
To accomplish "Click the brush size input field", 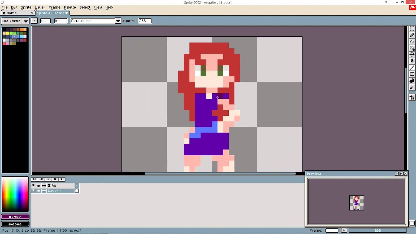I will tap(45, 21).
